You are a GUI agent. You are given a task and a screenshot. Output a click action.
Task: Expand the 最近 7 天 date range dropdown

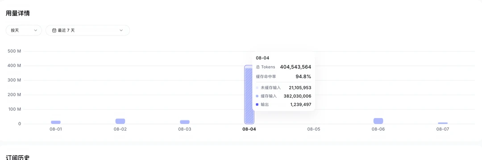(87, 30)
